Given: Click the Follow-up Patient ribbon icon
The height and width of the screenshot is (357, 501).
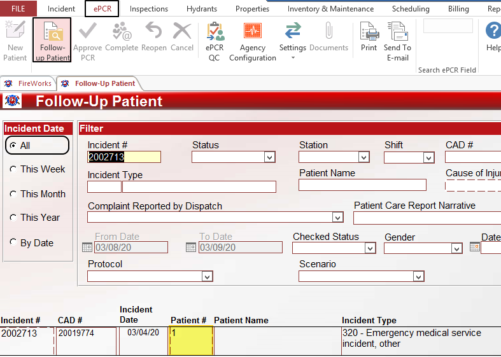Looking at the screenshot, I should pos(52,31).
